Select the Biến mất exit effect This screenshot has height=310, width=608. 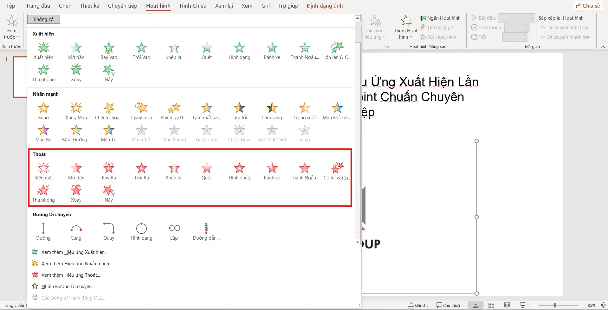[x=43, y=171]
